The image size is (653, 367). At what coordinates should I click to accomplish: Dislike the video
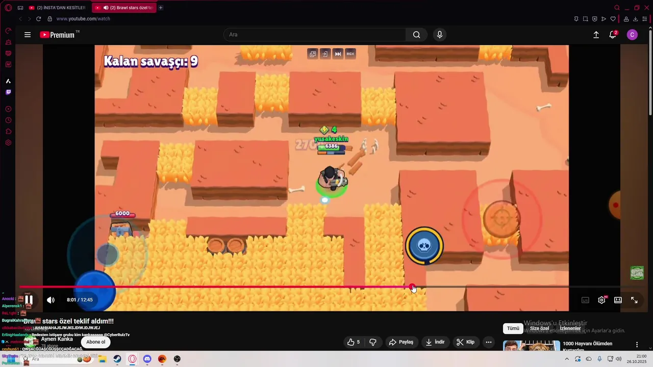point(373,342)
